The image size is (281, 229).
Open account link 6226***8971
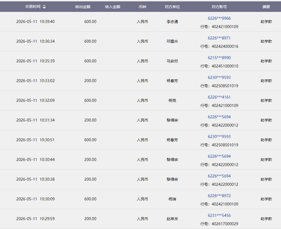219,38
